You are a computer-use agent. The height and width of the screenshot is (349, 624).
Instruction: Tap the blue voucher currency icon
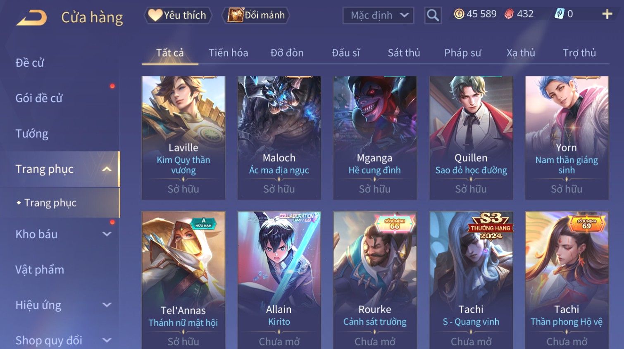pyautogui.click(x=559, y=14)
